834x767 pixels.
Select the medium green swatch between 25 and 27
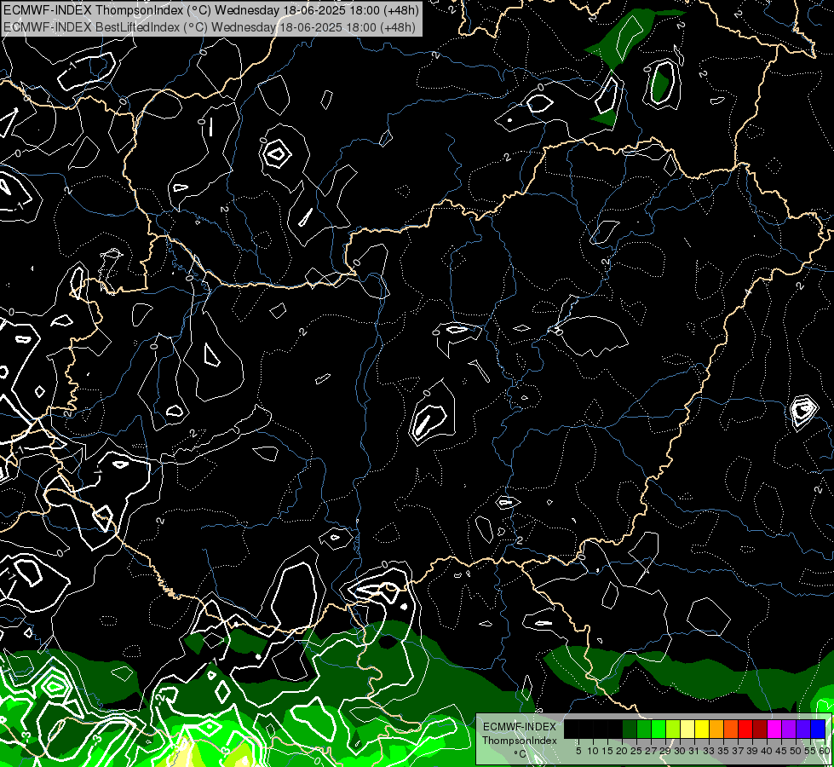(644, 729)
